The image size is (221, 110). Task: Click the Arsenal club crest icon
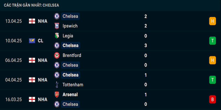(x=57, y=95)
